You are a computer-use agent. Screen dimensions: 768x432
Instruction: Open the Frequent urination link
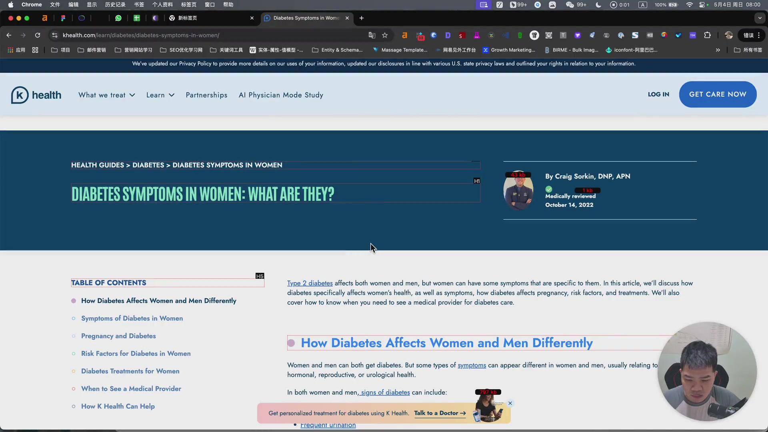point(328,425)
